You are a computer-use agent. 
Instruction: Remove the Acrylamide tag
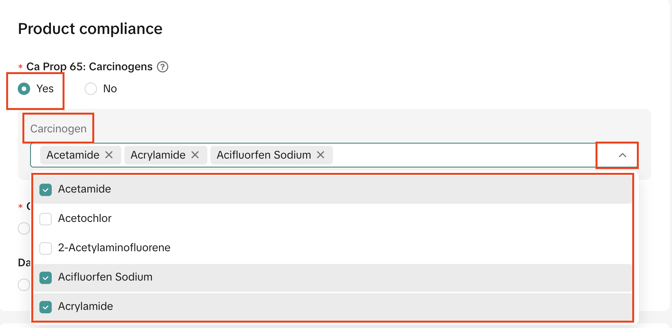195,155
